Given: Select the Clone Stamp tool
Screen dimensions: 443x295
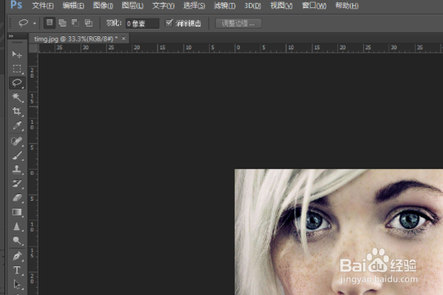Looking at the screenshot, I should (17, 170).
